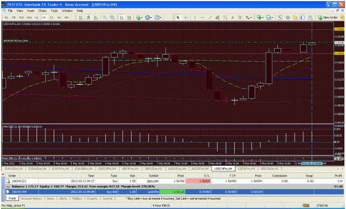
Task: Switch timeframe to M15
Action: coord(22,18)
